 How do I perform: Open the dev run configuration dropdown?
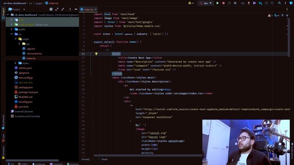(x=205, y=3)
